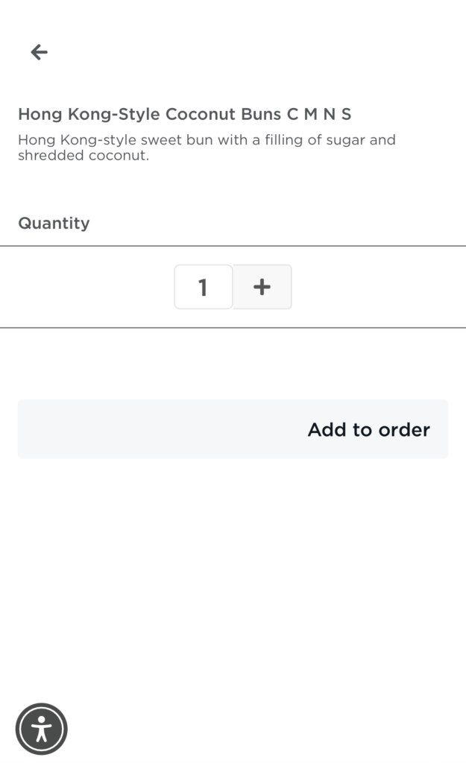Select the "shredded coconut" description line
This screenshot has width=466, height=763.
pos(84,156)
